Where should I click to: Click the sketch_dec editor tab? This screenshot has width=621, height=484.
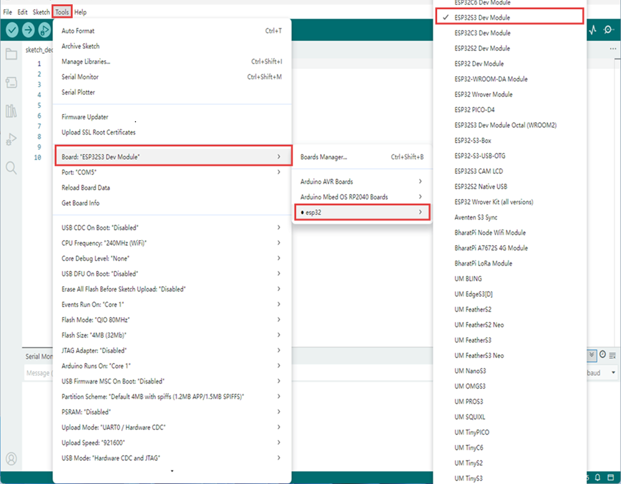39,50
